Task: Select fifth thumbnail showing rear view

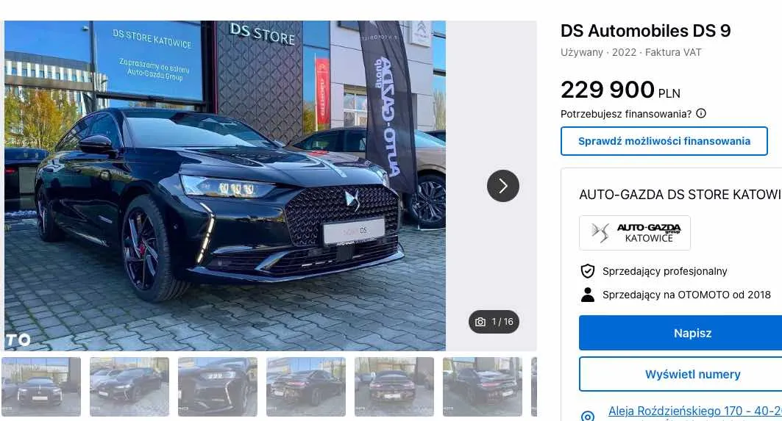Action: click(394, 386)
